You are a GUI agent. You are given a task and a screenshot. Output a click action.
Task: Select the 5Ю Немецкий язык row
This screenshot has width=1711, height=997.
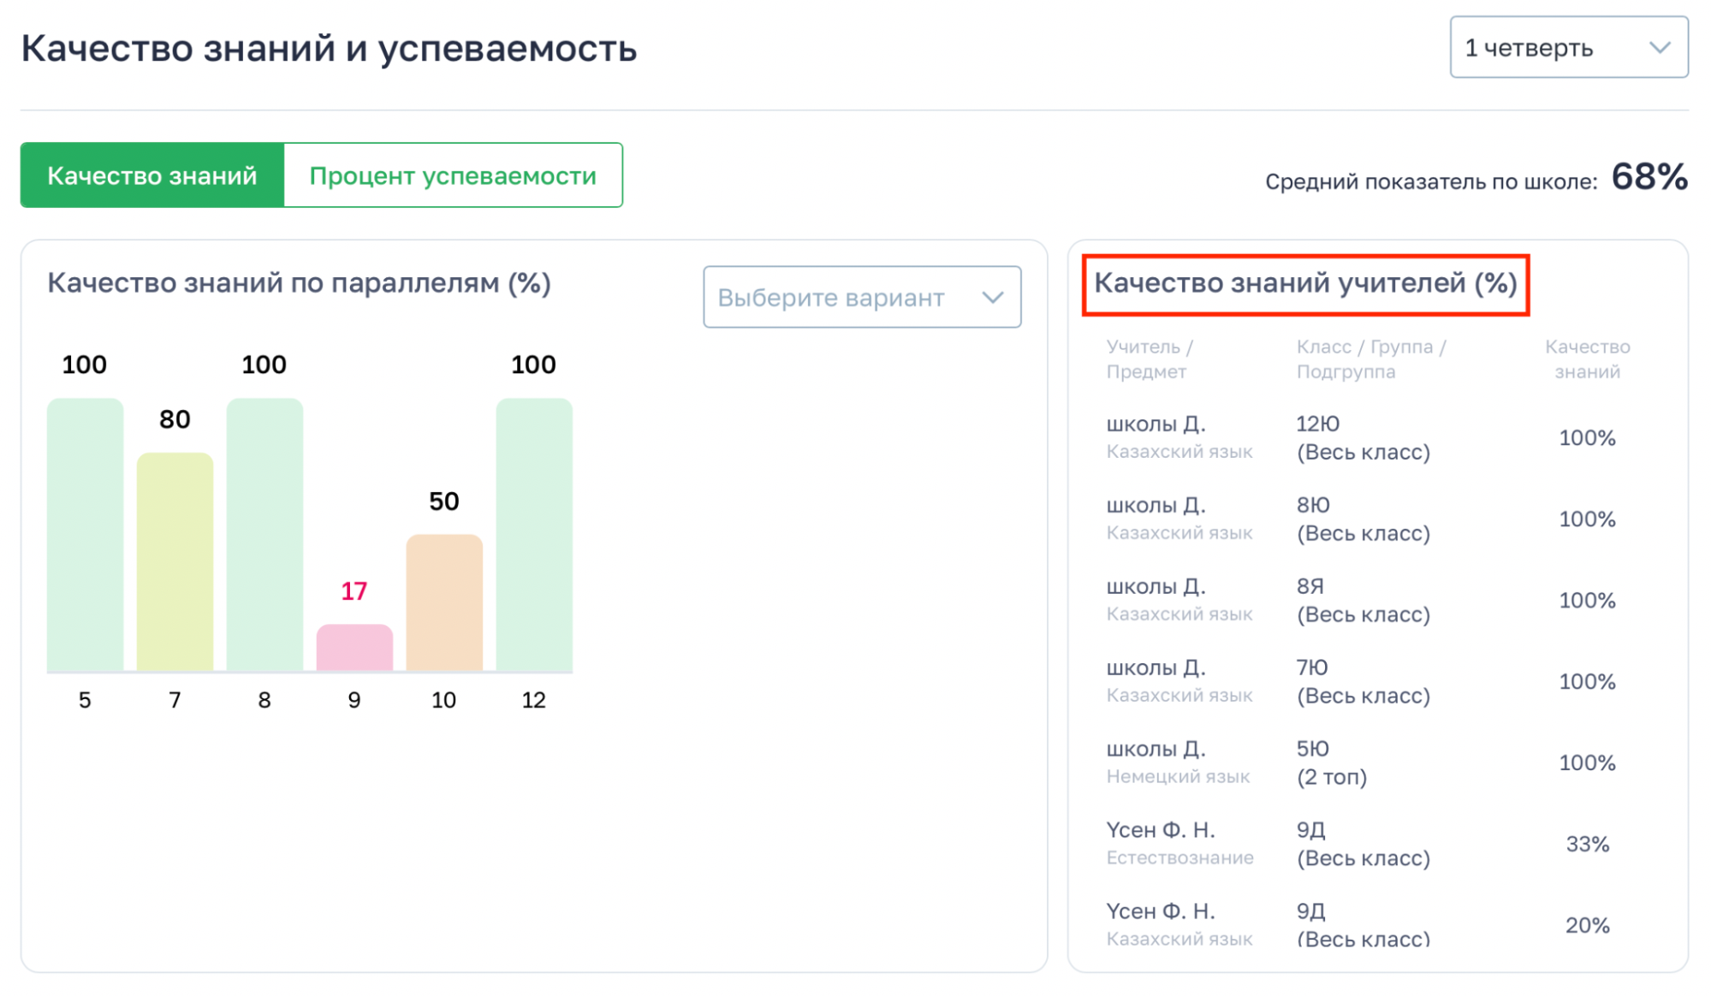pos(1363,763)
